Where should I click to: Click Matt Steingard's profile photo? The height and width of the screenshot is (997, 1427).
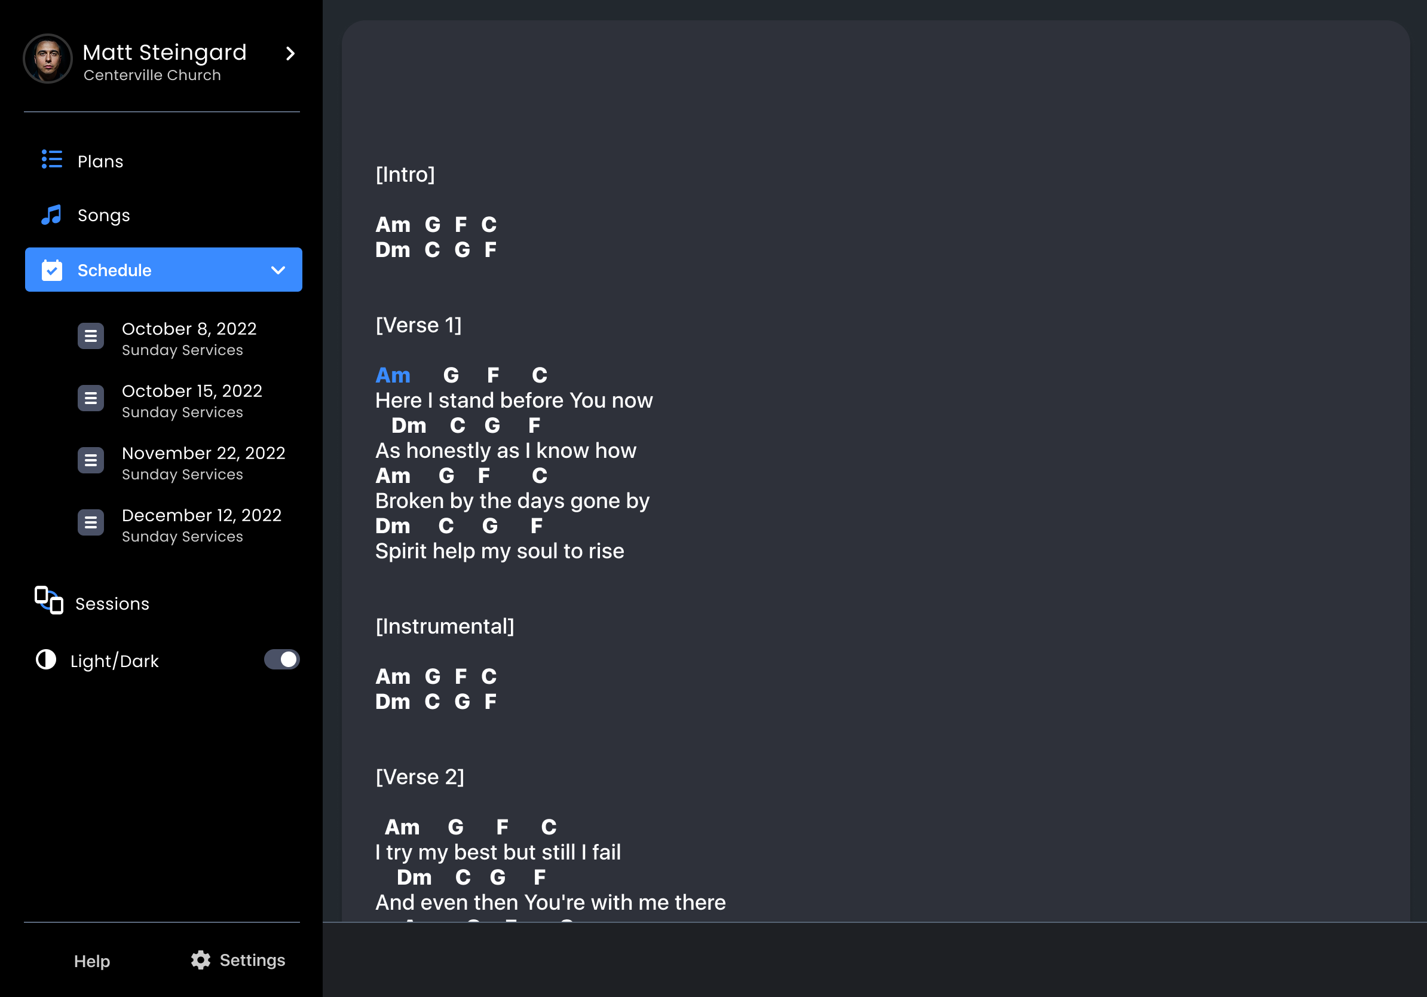click(48, 59)
